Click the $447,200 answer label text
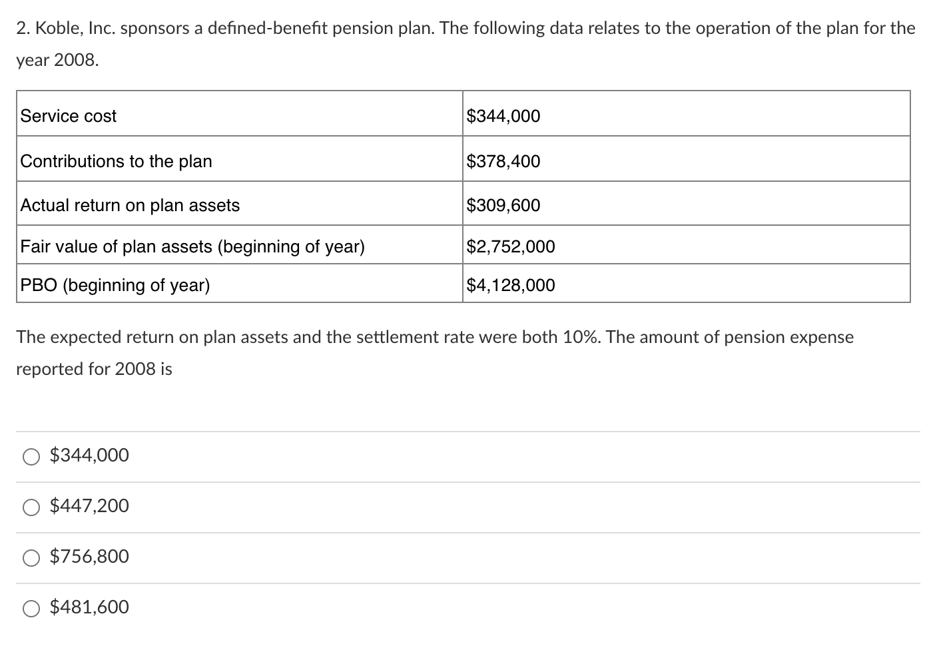The image size is (931, 646). [89, 506]
